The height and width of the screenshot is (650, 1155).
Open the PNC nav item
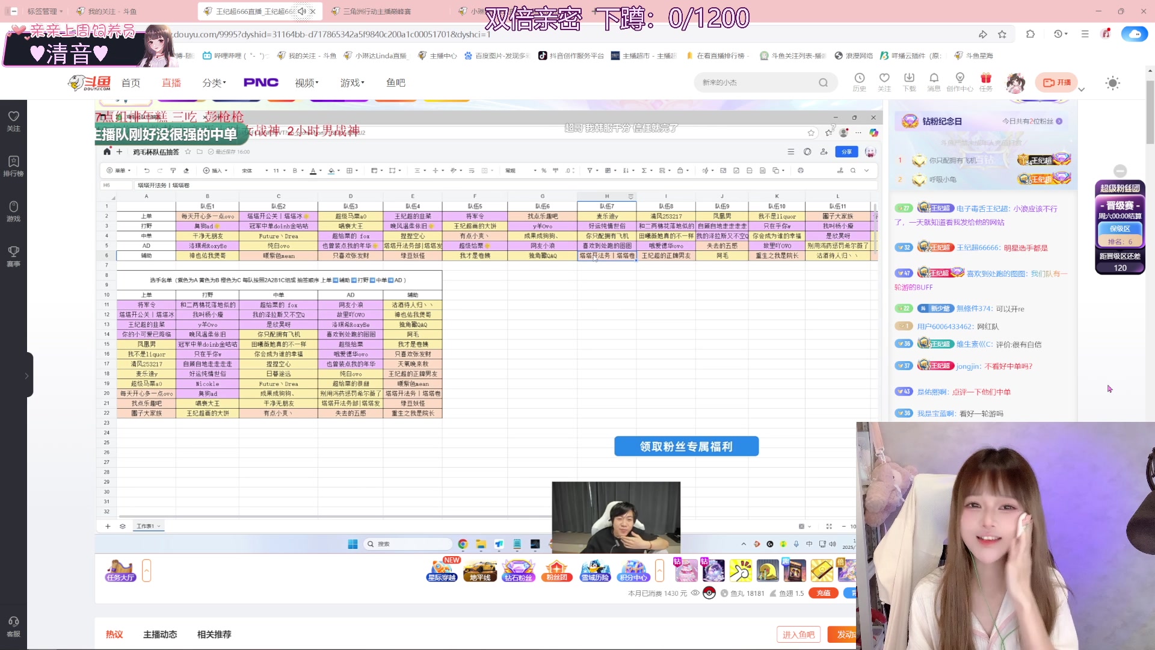(x=261, y=82)
